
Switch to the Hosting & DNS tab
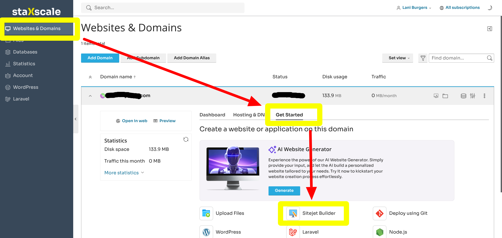click(x=249, y=115)
